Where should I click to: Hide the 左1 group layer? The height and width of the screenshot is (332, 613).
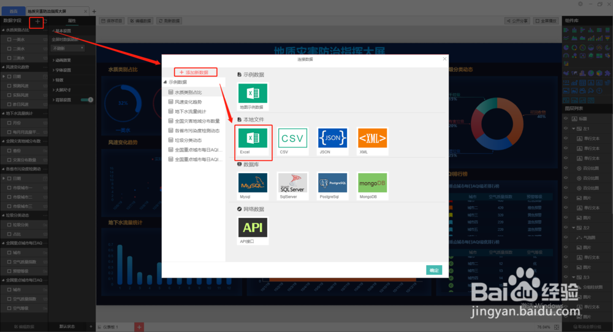[566, 128]
